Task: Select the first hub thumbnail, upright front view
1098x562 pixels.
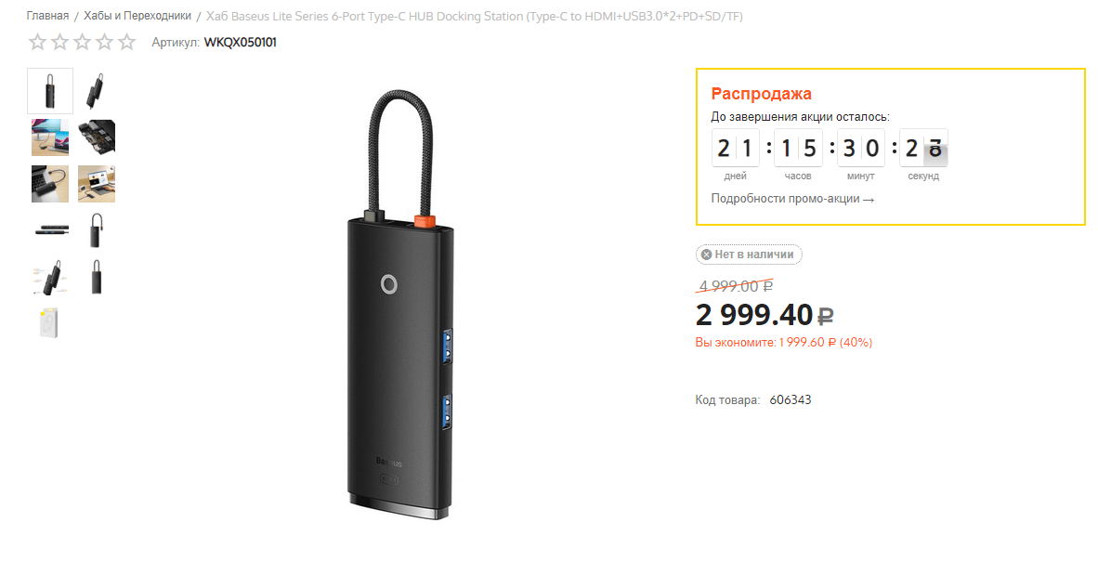Action: pyautogui.click(x=50, y=91)
